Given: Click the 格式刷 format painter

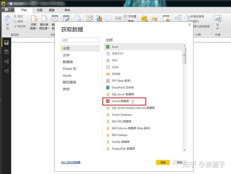Looking at the screenshot, I should point(20,26).
